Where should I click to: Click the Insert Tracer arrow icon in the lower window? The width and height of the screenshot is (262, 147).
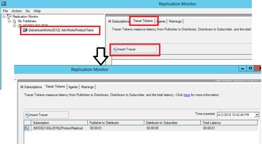(x=27, y=115)
